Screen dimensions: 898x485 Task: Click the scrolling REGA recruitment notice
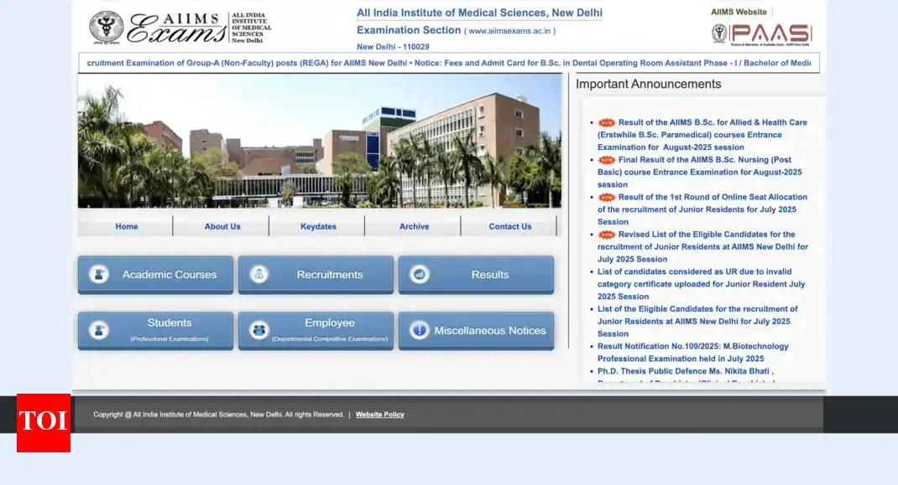[x=247, y=63]
